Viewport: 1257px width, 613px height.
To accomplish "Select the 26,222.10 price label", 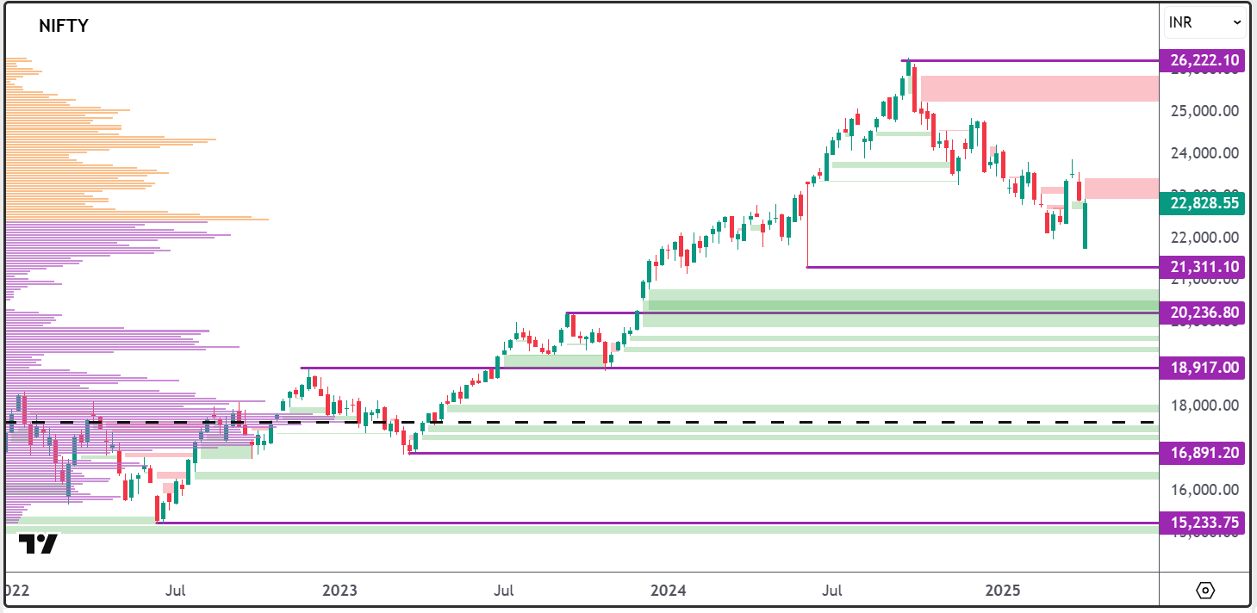I will tap(1204, 60).
